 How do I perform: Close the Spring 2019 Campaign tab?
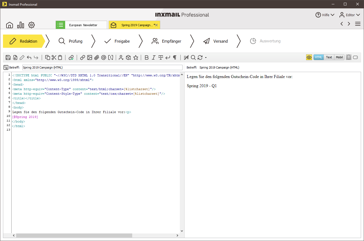pos(156,25)
